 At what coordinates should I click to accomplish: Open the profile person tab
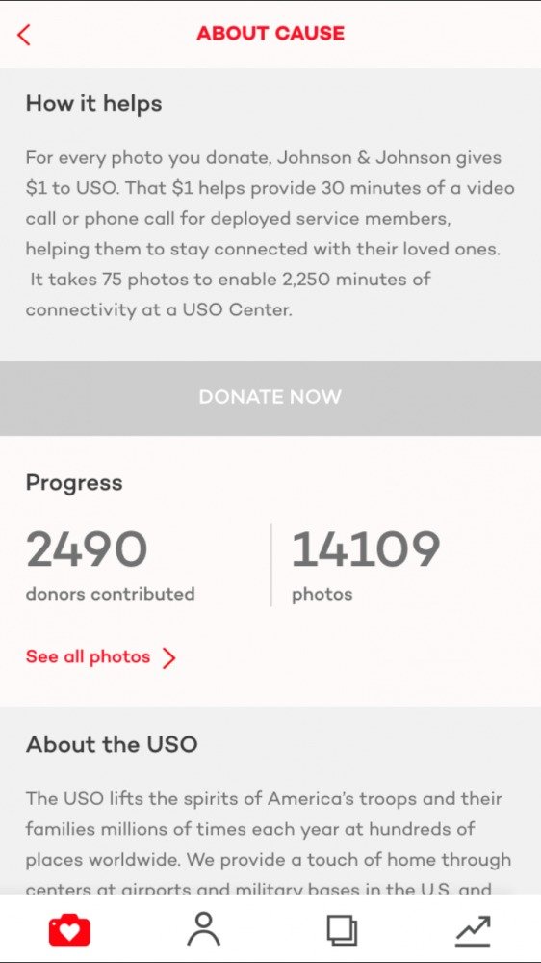[204, 929]
